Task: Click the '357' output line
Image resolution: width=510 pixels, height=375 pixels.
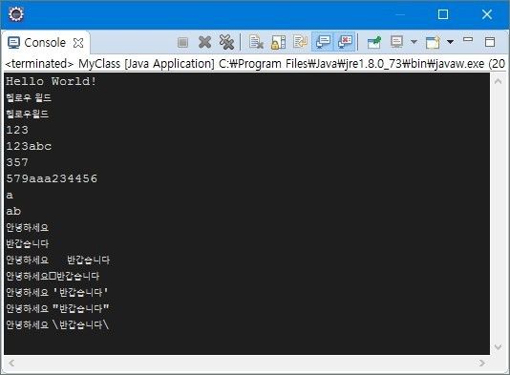Action: (x=17, y=162)
